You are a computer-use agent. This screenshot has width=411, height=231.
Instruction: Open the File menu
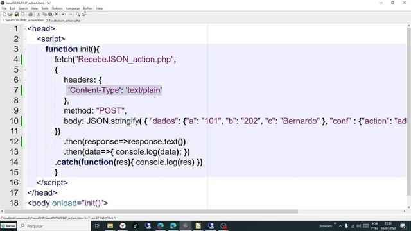pyautogui.click(x=4, y=8)
